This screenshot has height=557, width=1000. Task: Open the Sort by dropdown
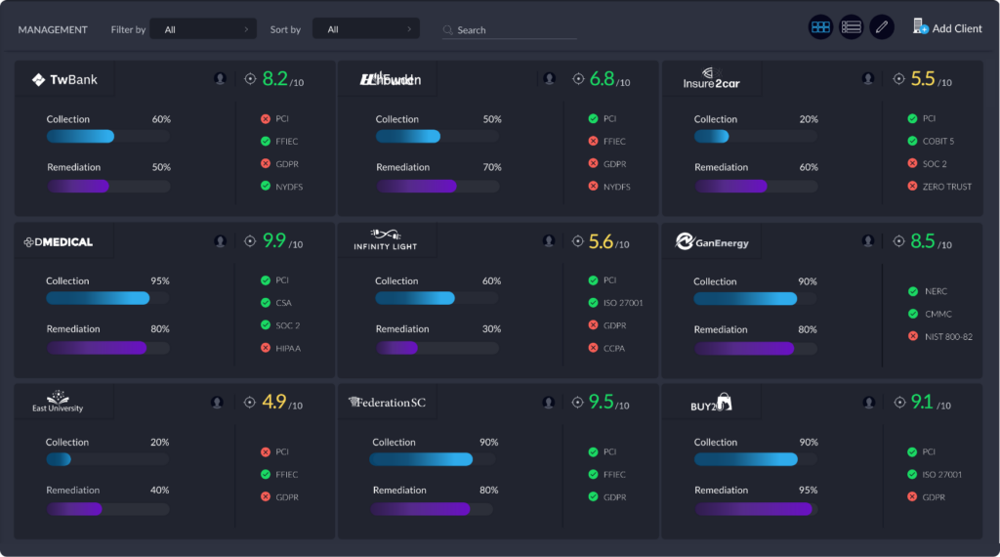click(366, 29)
